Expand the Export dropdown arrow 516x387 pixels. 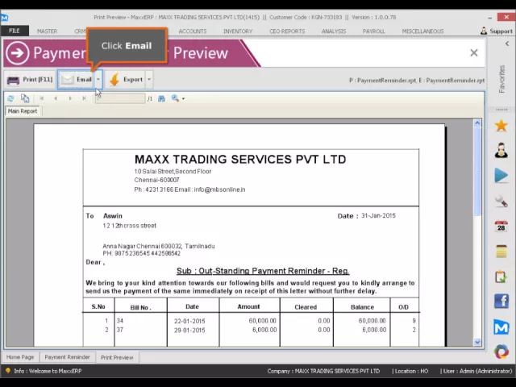pyautogui.click(x=149, y=80)
